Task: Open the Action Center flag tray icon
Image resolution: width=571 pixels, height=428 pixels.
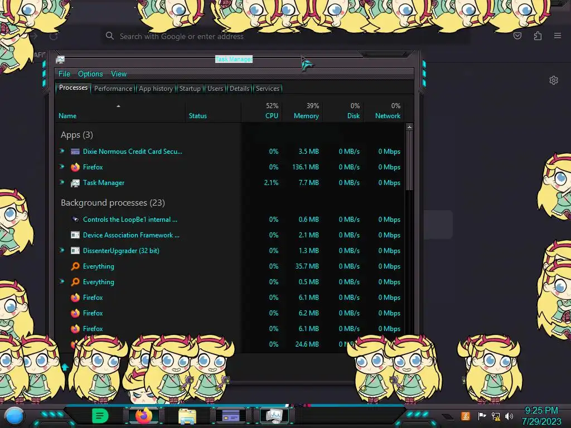Action: tap(482, 416)
